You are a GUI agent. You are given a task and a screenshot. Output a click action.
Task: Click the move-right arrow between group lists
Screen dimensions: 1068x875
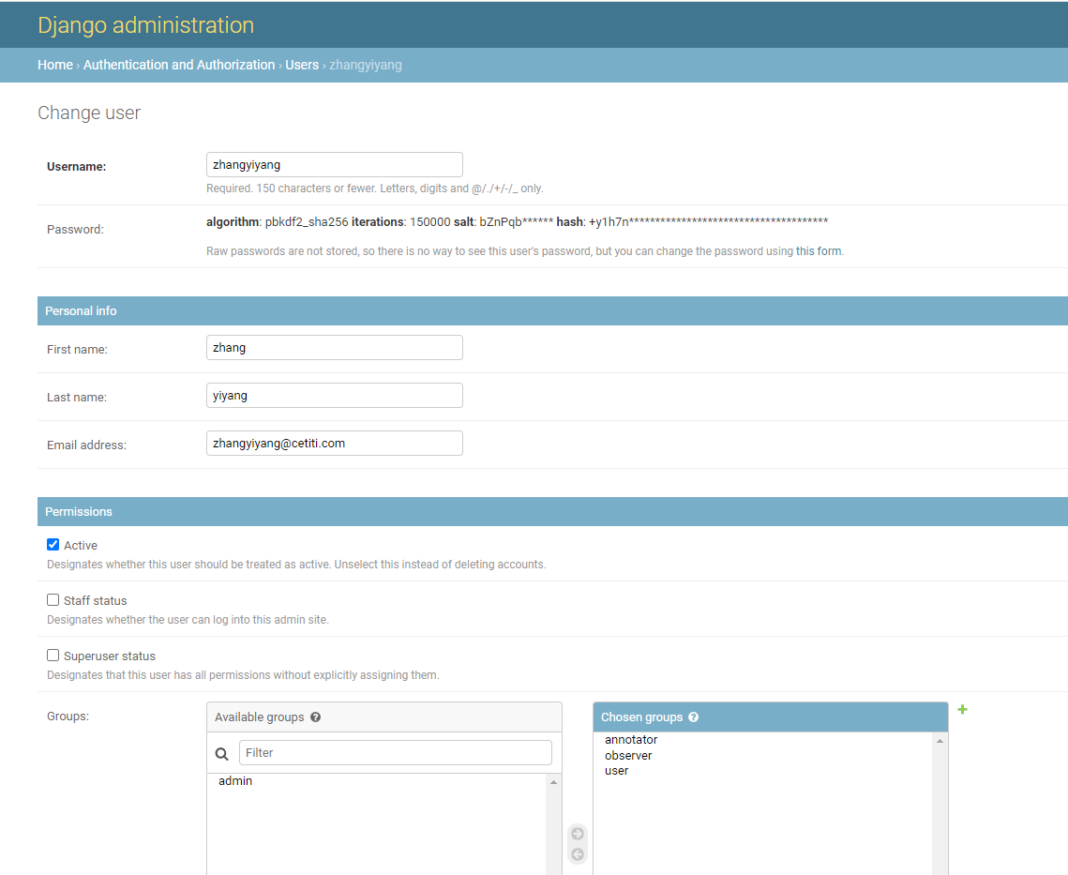coord(578,834)
